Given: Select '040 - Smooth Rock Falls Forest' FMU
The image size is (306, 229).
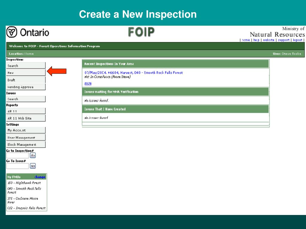Looking at the screenshot, I should (24, 191).
